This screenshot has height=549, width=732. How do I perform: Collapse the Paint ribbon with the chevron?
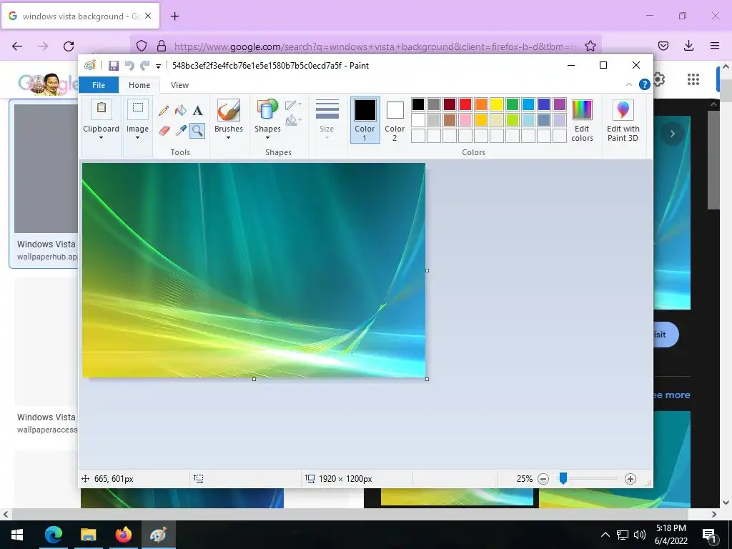629,84
